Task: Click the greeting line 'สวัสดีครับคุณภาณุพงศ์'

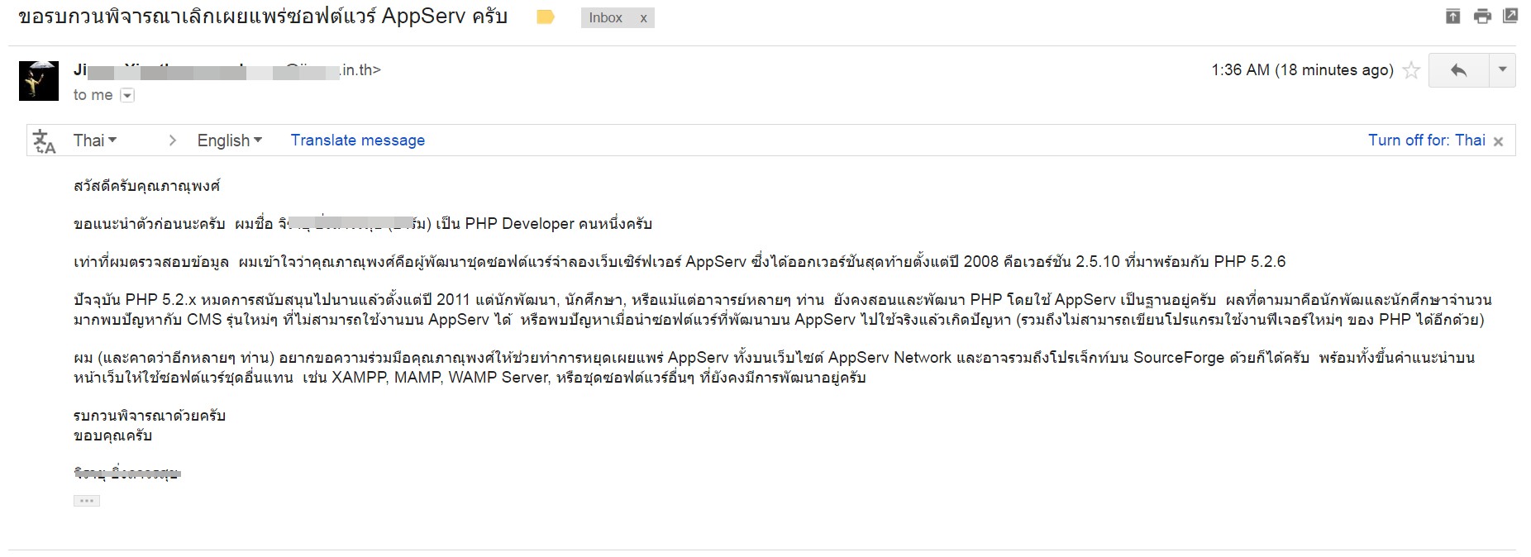Action: tap(146, 186)
